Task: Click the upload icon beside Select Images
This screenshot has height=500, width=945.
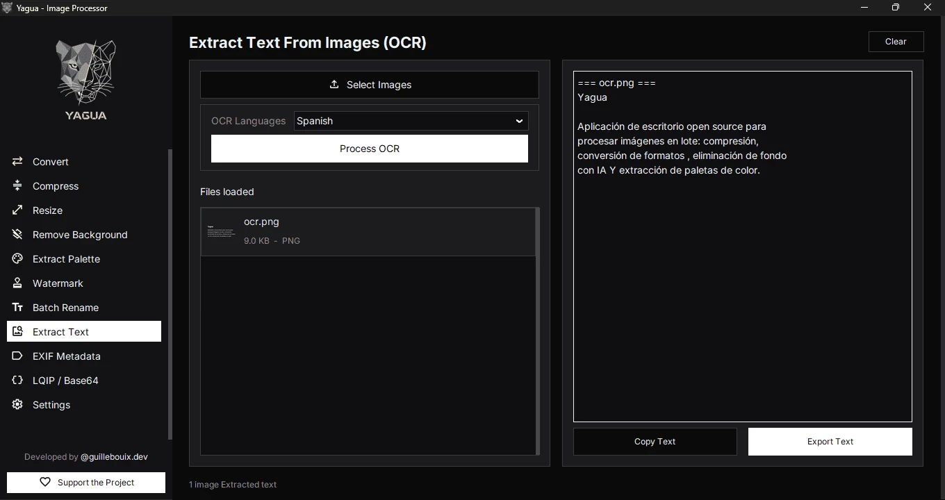Action: tap(334, 84)
